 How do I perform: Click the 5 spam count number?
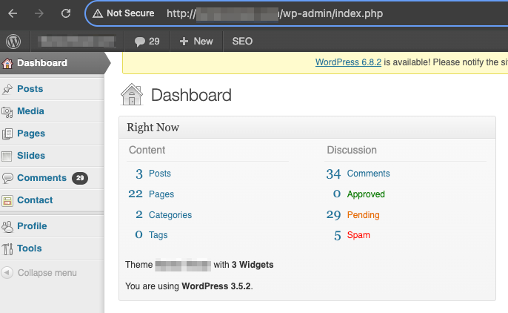coord(337,236)
